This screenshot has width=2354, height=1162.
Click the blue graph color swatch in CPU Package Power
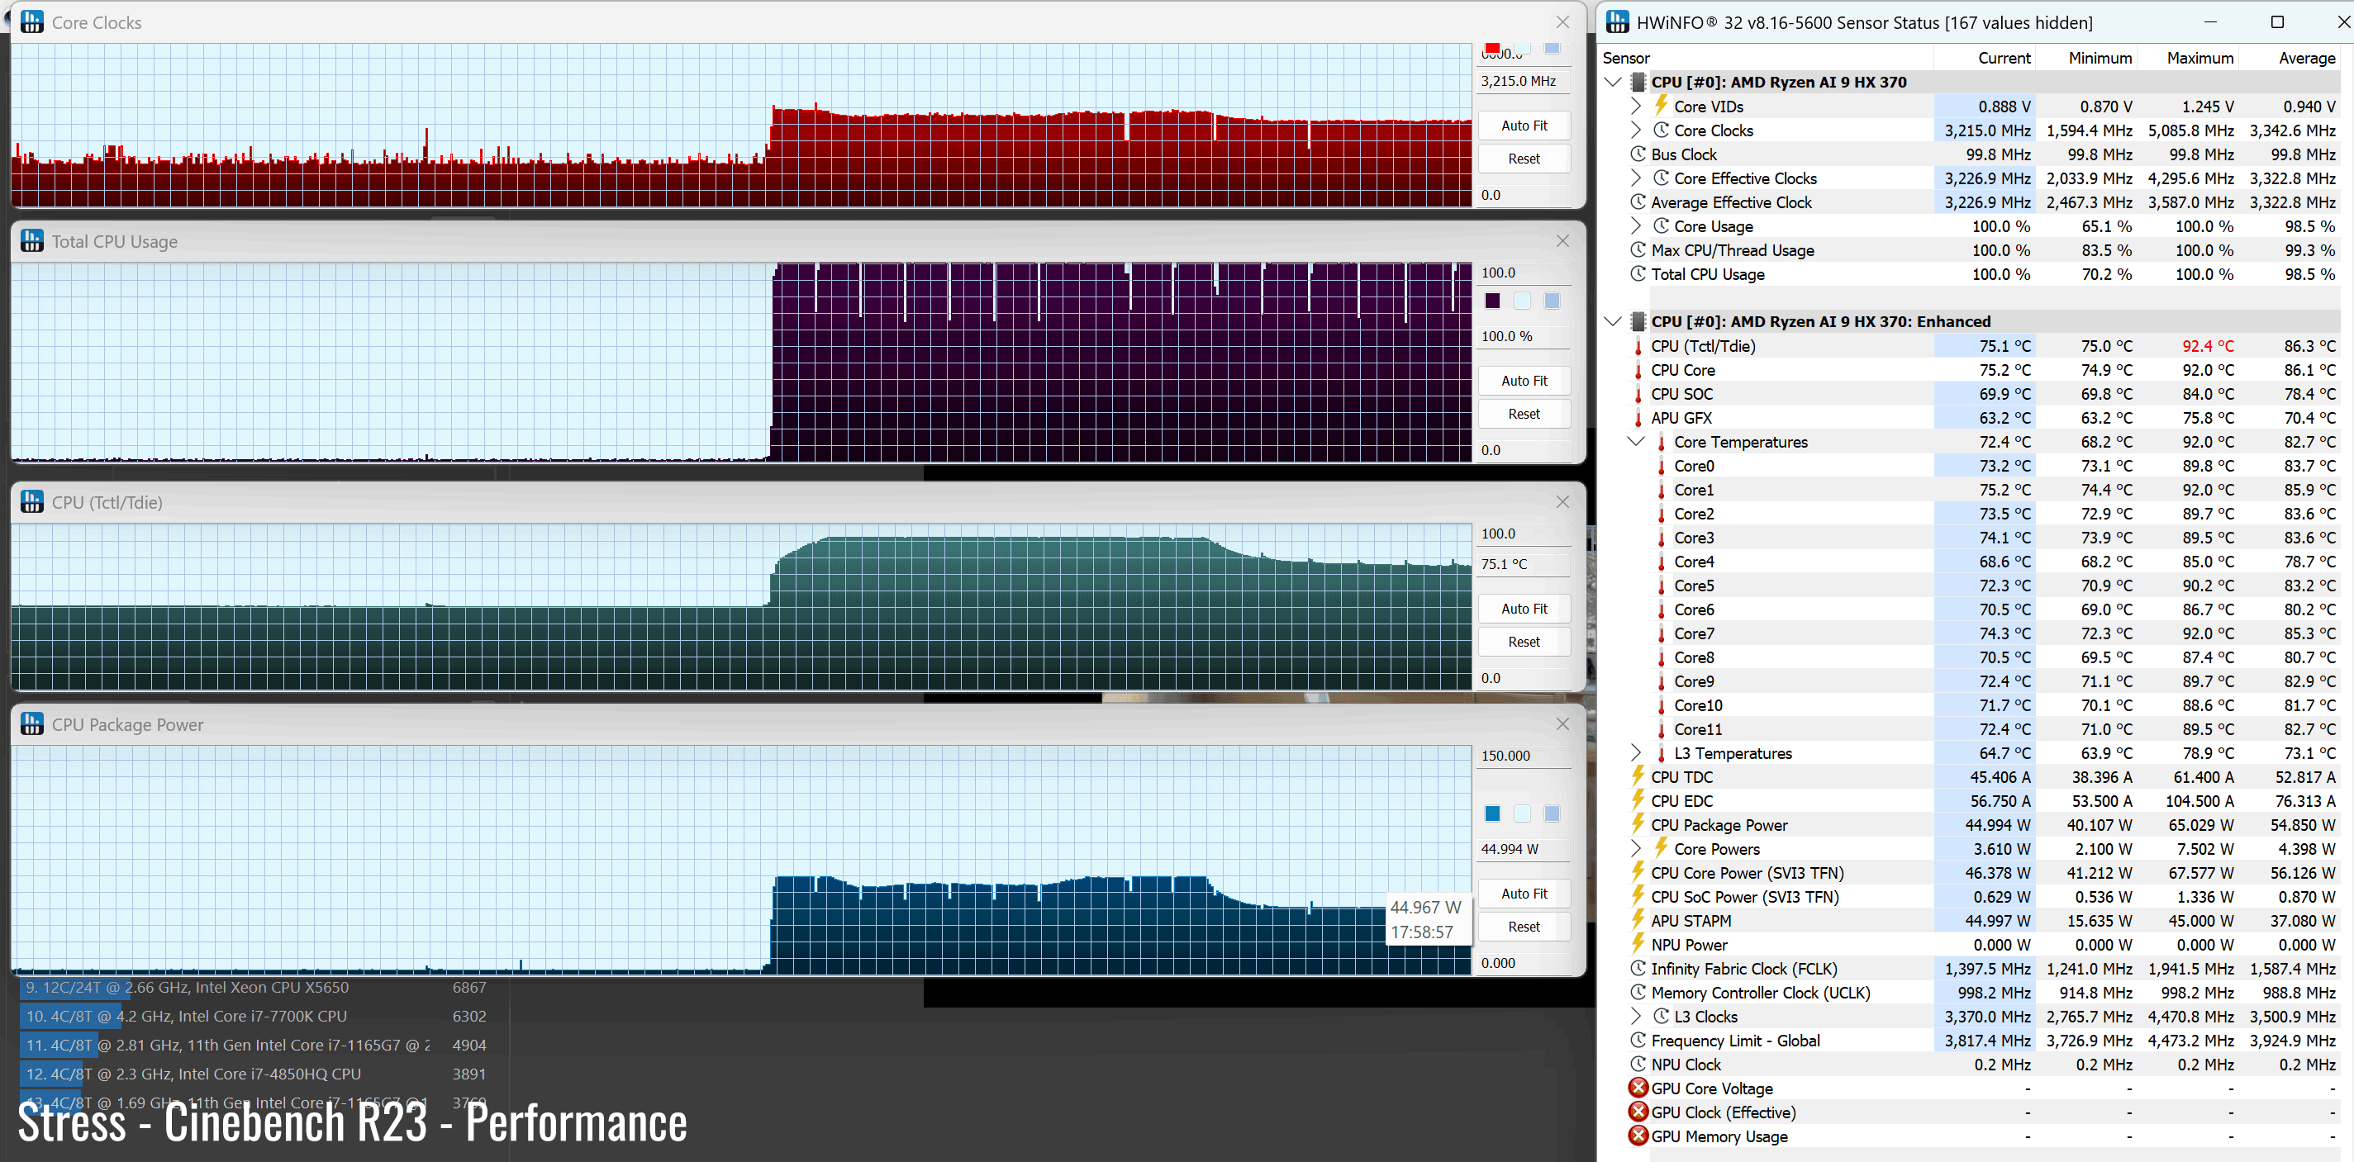[x=1492, y=813]
